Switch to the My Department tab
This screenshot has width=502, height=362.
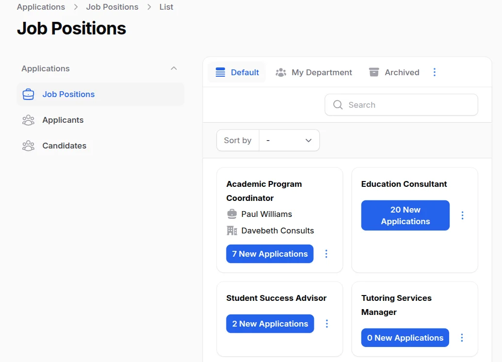tap(314, 72)
